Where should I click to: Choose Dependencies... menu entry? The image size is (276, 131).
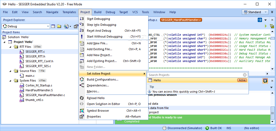[113, 85]
